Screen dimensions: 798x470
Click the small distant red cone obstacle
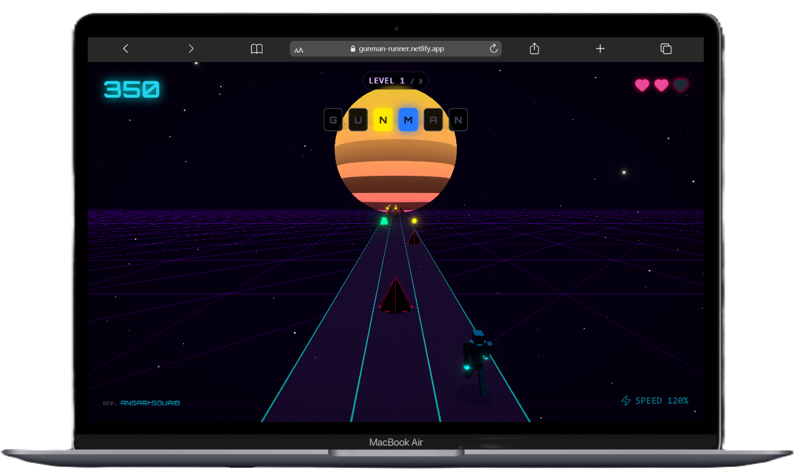point(414,237)
